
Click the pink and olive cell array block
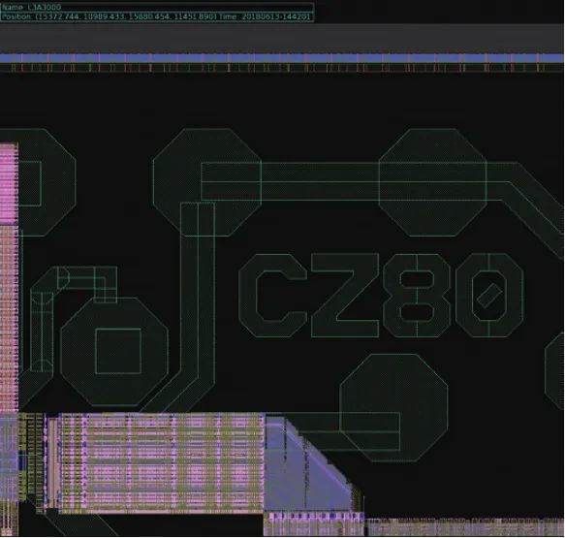(160, 463)
